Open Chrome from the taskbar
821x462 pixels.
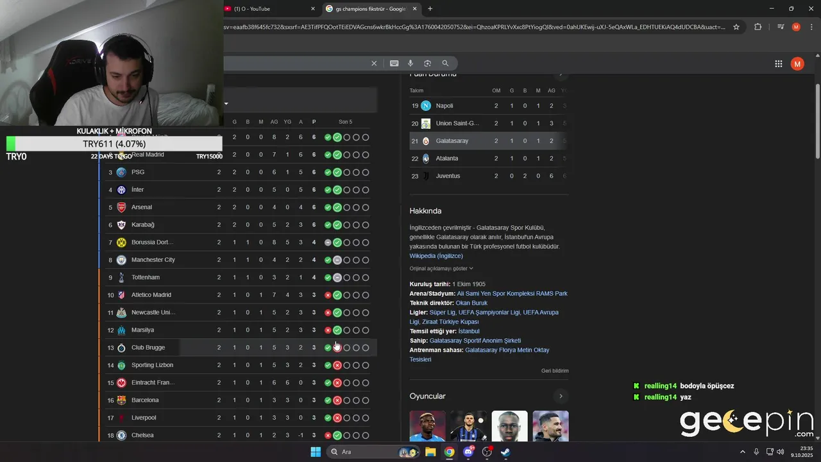tap(449, 452)
